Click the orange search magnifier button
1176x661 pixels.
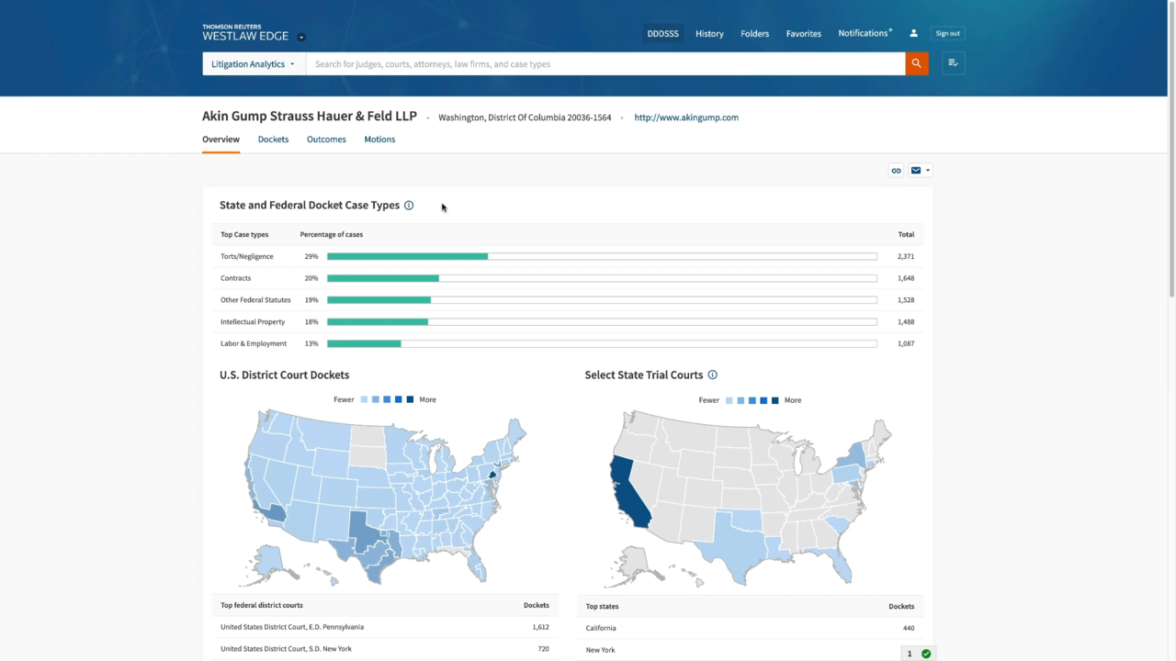pyautogui.click(x=916, y=63)
